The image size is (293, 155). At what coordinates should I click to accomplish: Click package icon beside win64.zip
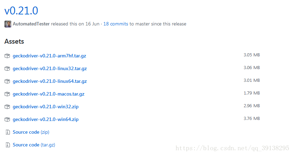(7, 119)
